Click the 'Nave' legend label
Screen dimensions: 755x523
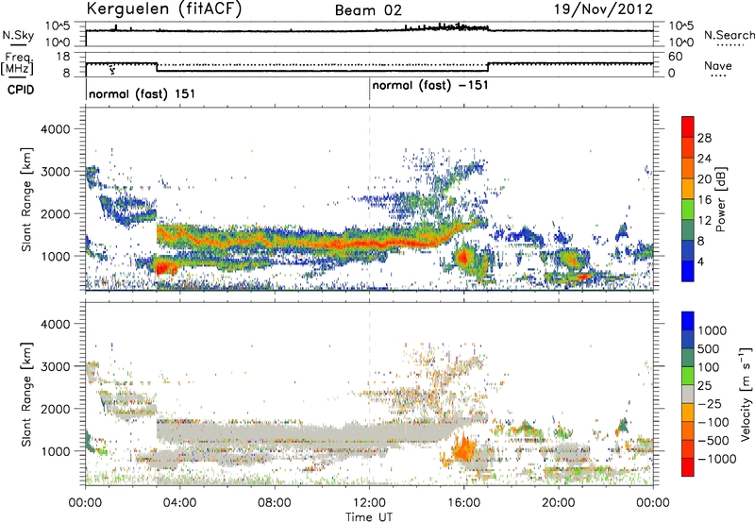(718, 65)
